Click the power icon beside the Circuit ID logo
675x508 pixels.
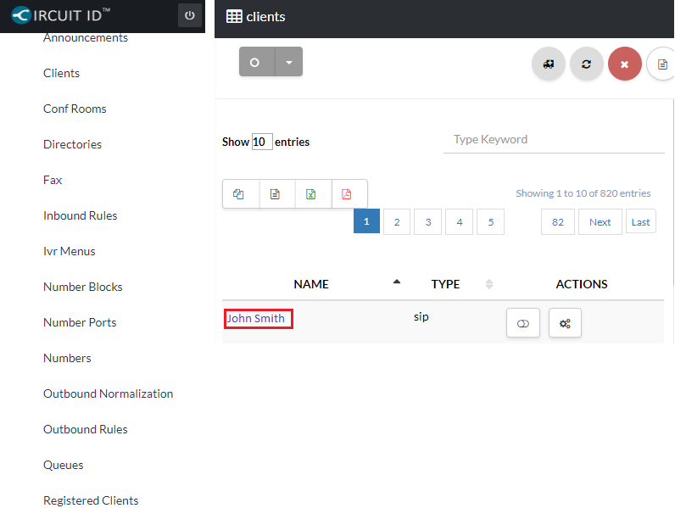coord(189,15)
